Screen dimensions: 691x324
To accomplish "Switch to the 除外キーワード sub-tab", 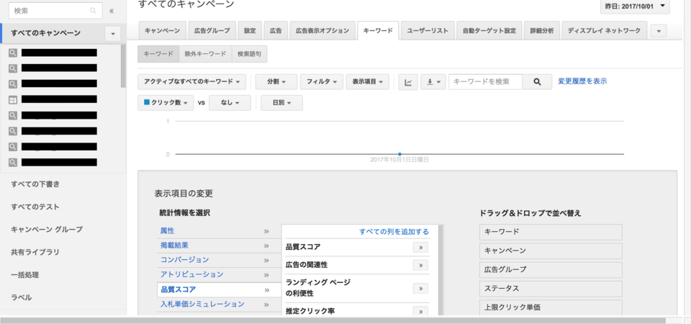I will [x=206, y=54].
